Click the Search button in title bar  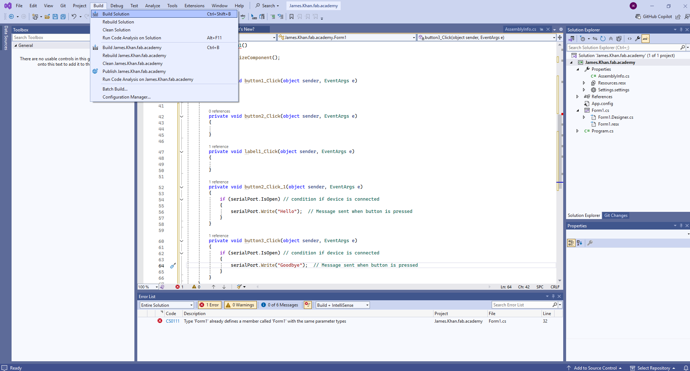point(267,5)
